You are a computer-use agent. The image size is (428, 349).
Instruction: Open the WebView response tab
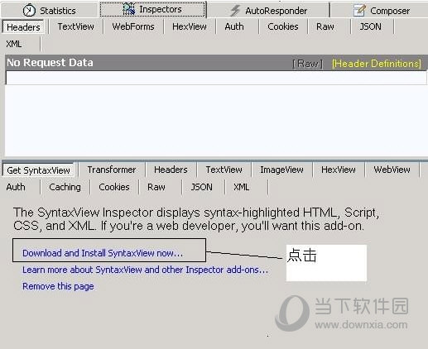point(392,170)
